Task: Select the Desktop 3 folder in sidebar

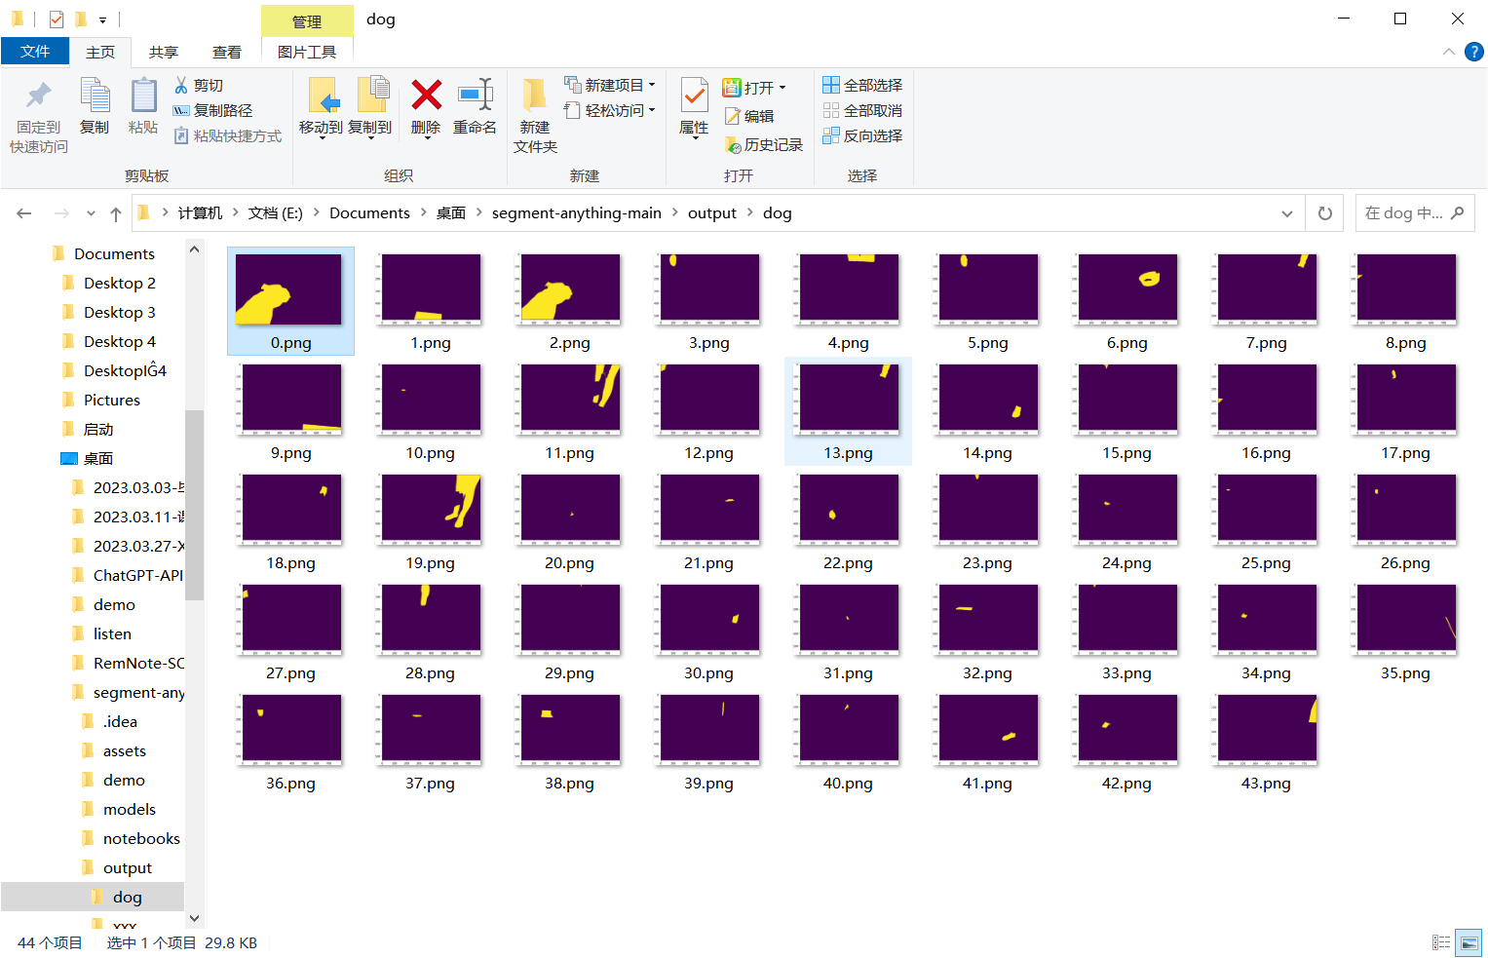Action: (119, 313)
